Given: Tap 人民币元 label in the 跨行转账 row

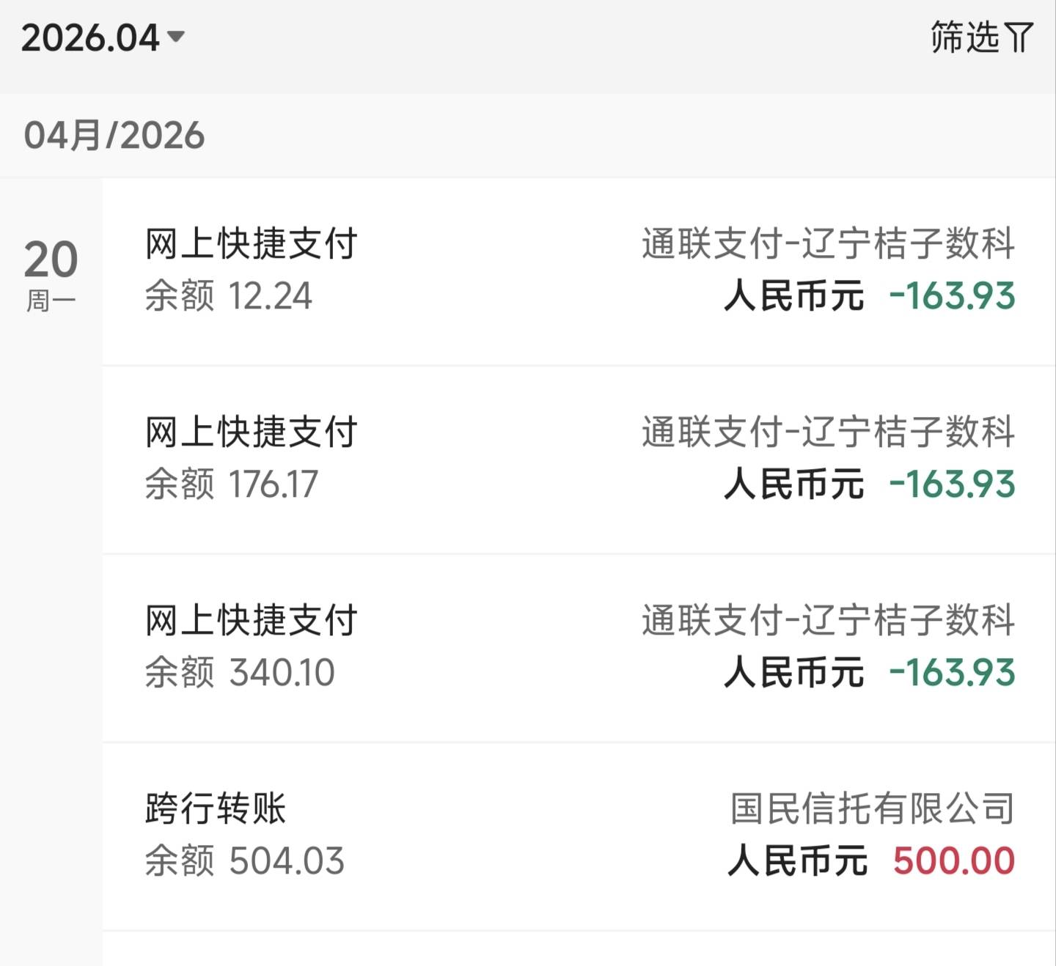Looking at the screenshot, I should pyautogui.click(x=797, y=861).
